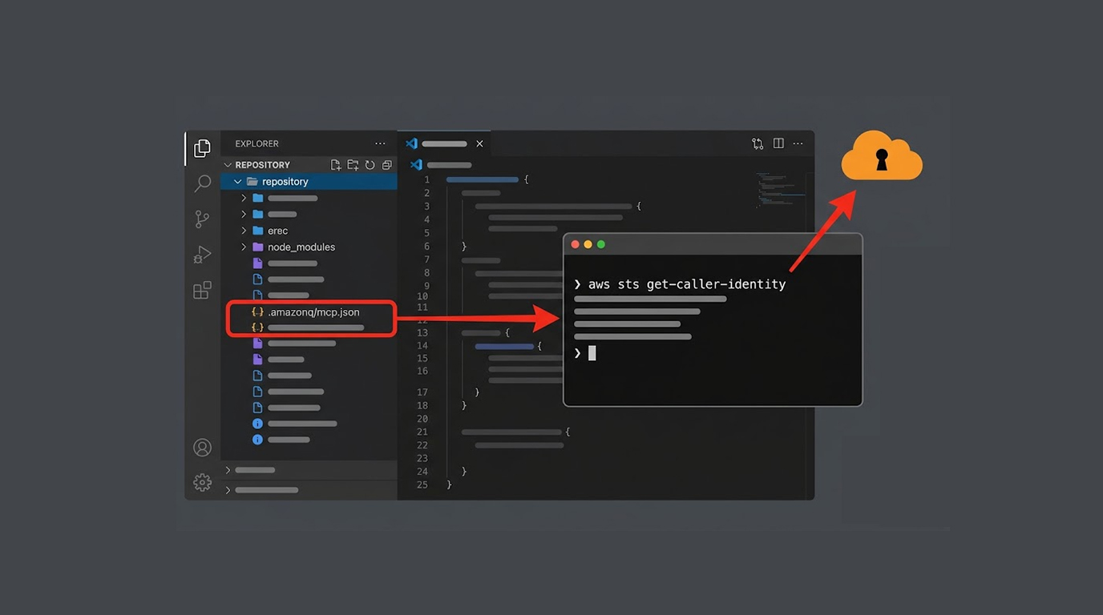1103x615 pixels.
Task: Expand the node_modules folder
Action: (244, 247)
